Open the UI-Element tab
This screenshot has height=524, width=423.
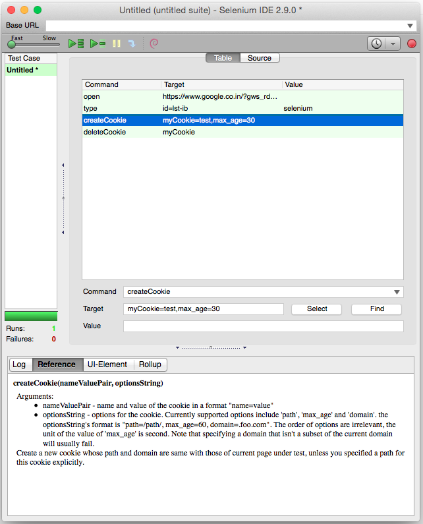coord(107,364)
